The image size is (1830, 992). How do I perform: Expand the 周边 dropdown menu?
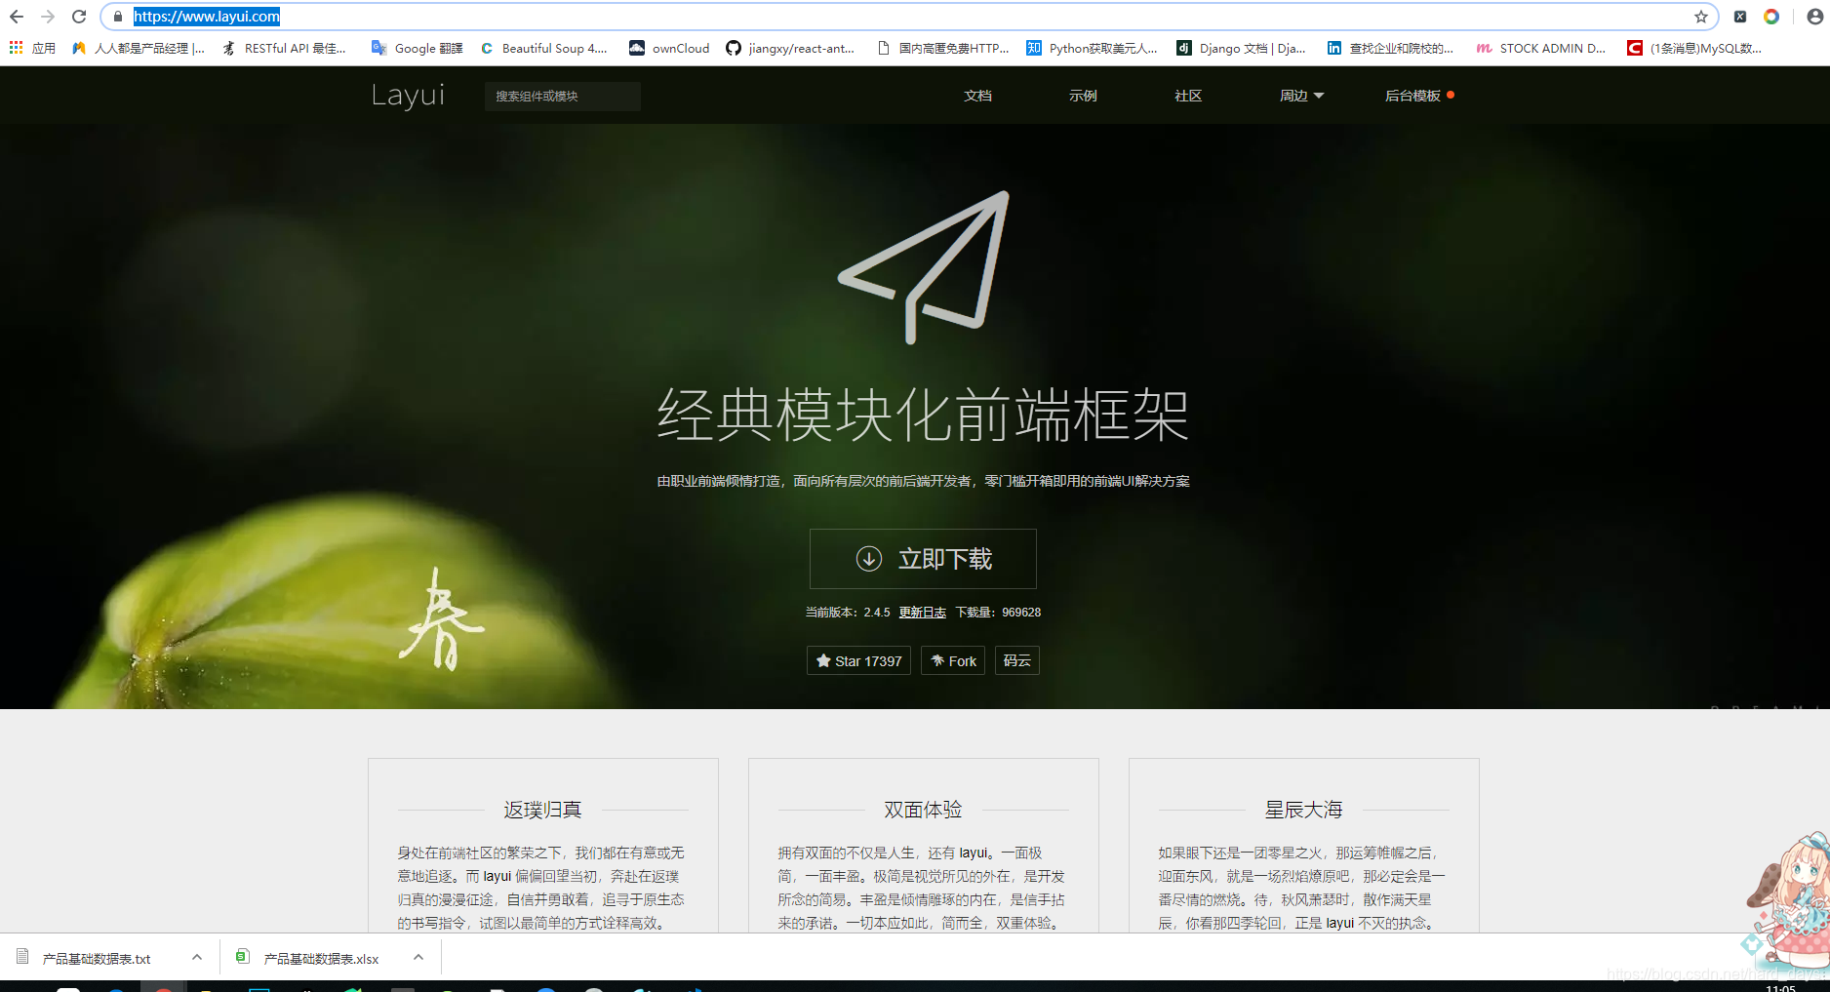[1301, 96]
